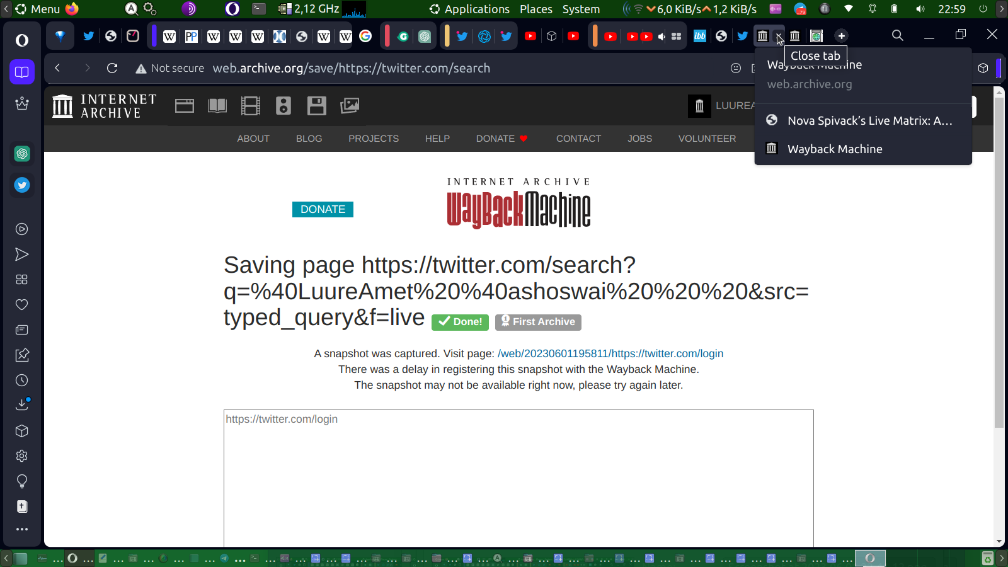The image size is (1008, 567).
Task: Open Internet Archive Software floppy icon
Action: (317, 106)
